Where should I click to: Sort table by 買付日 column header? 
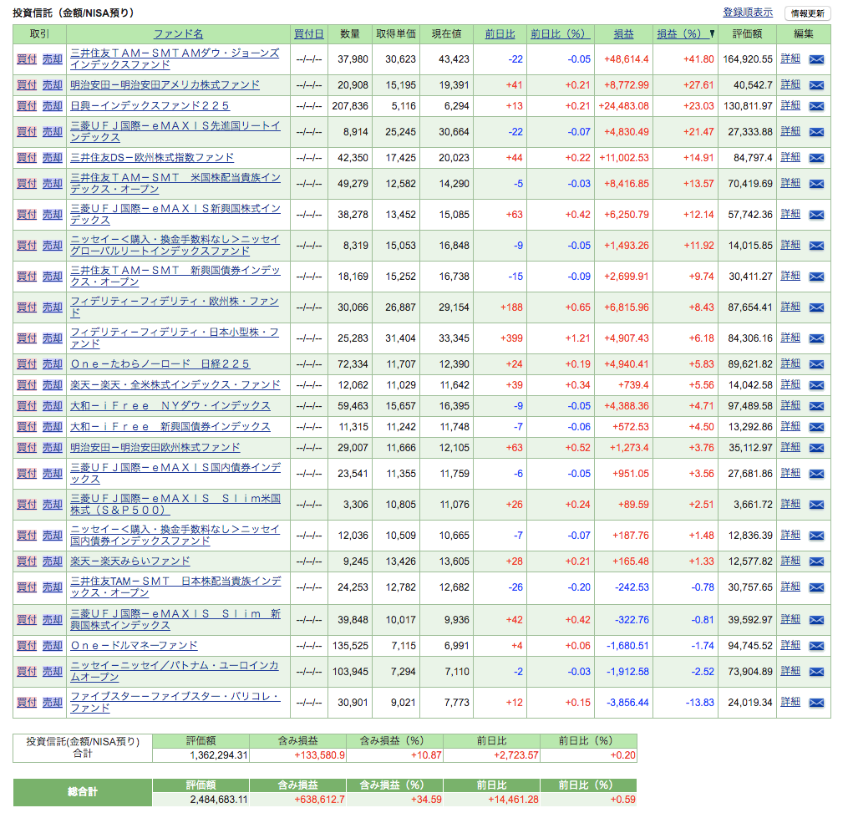pos(309,34)
